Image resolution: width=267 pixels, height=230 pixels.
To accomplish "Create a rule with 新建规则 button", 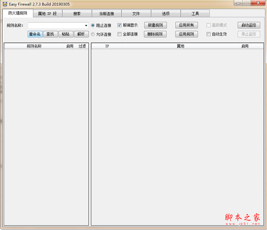I will pos(155,25).
